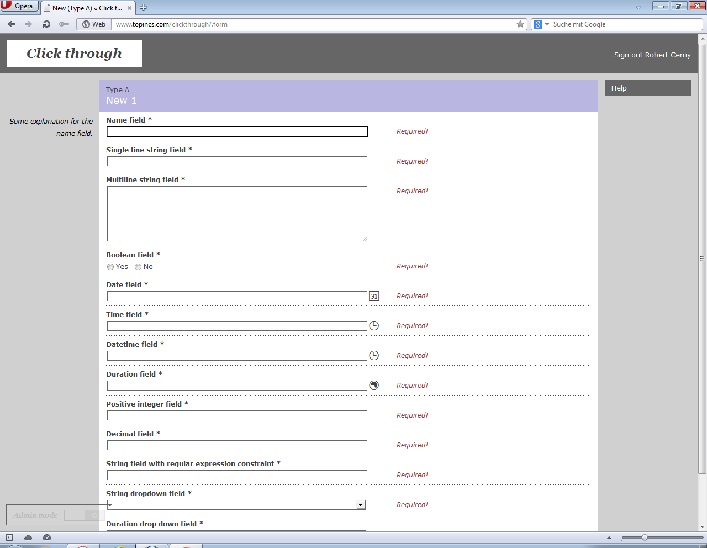Sign out Robert Cerny
The height and width of the screenshot is (548, 707).
(652, 55)
